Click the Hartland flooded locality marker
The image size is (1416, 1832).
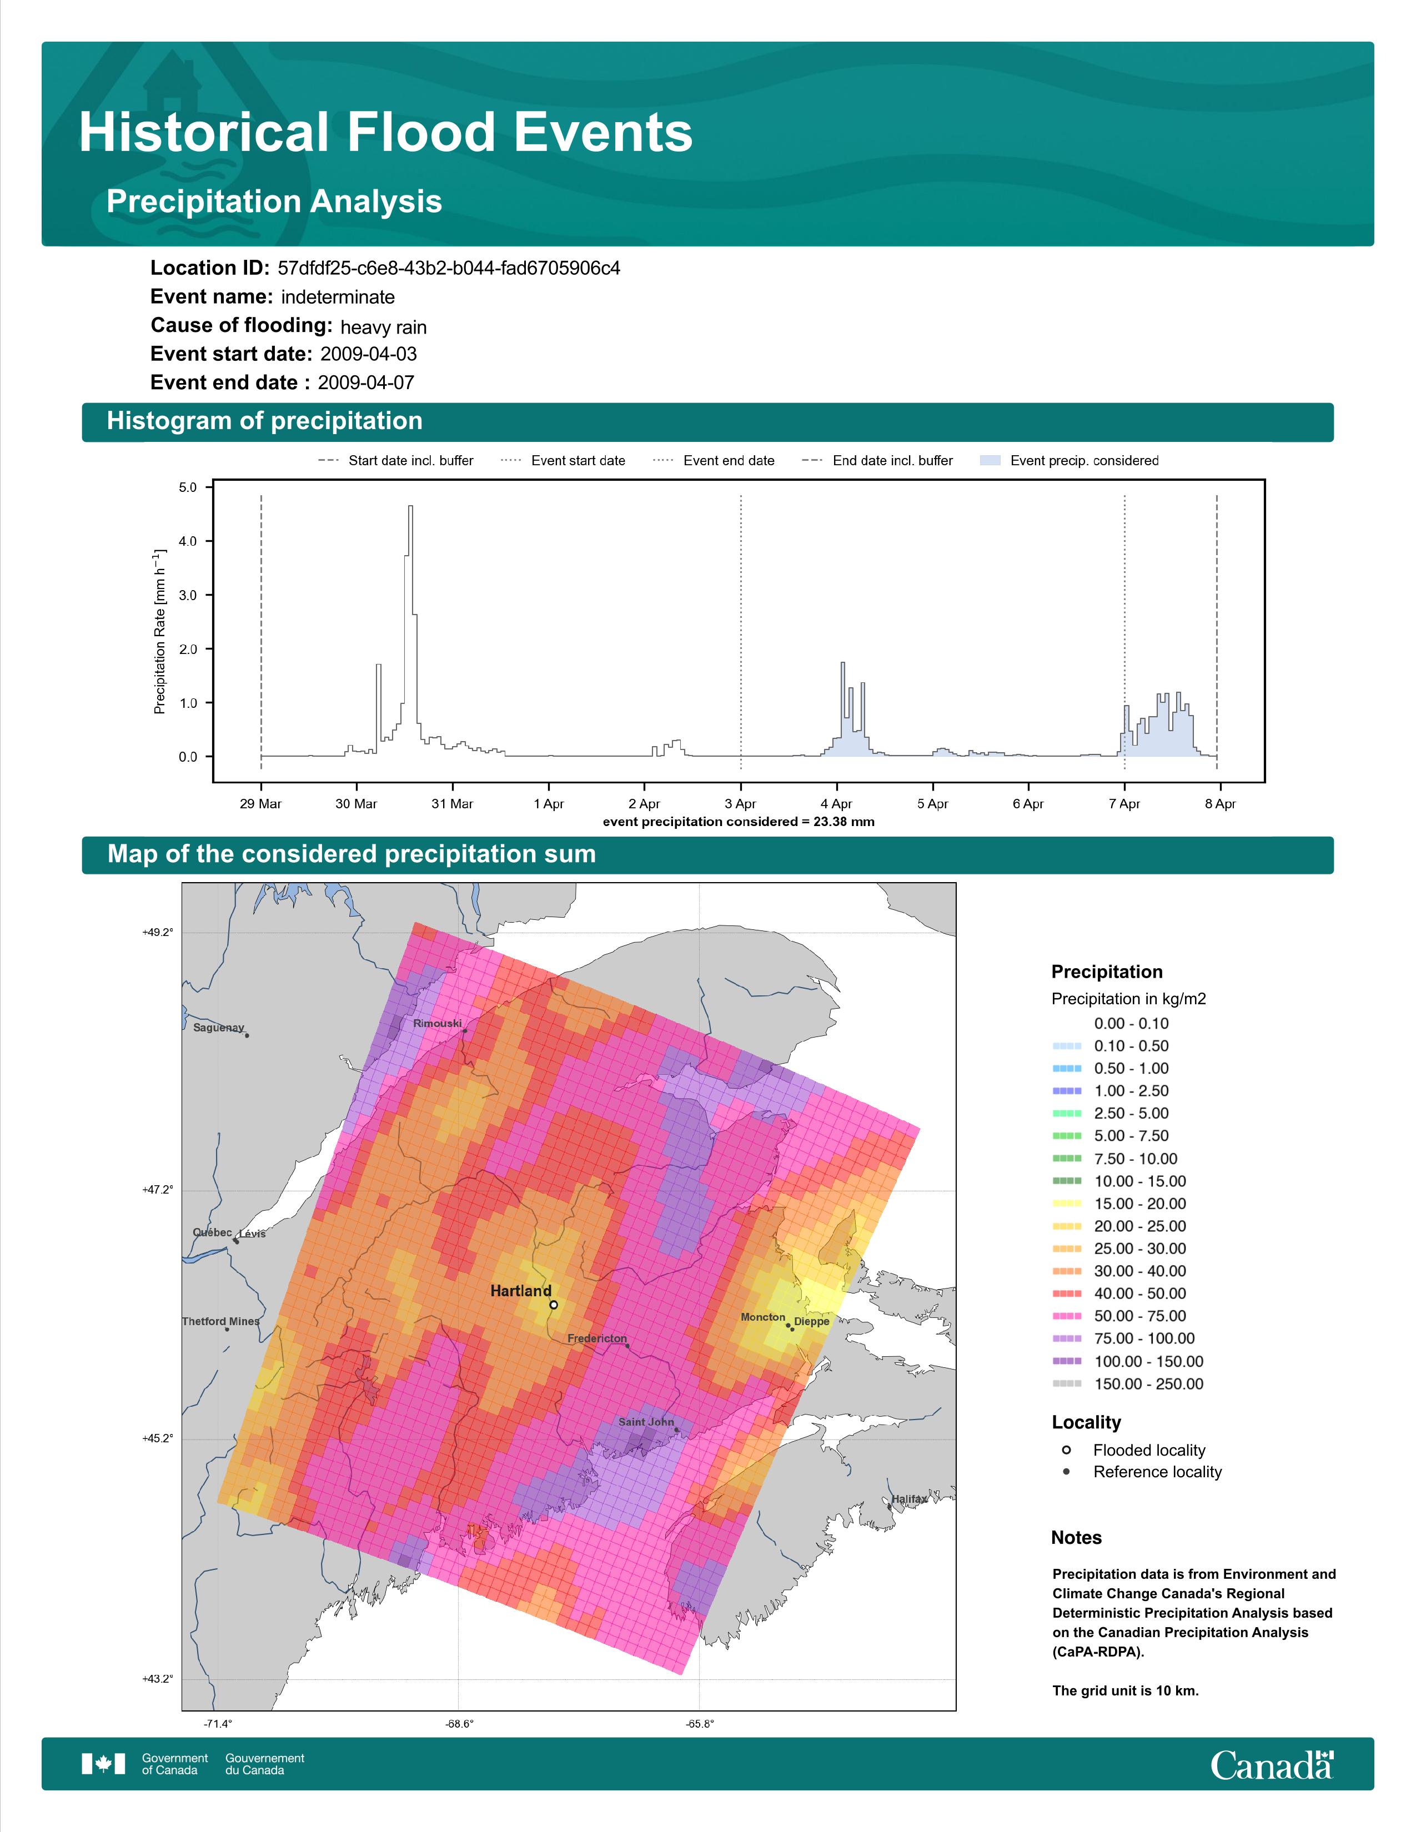click(554, 1305)
